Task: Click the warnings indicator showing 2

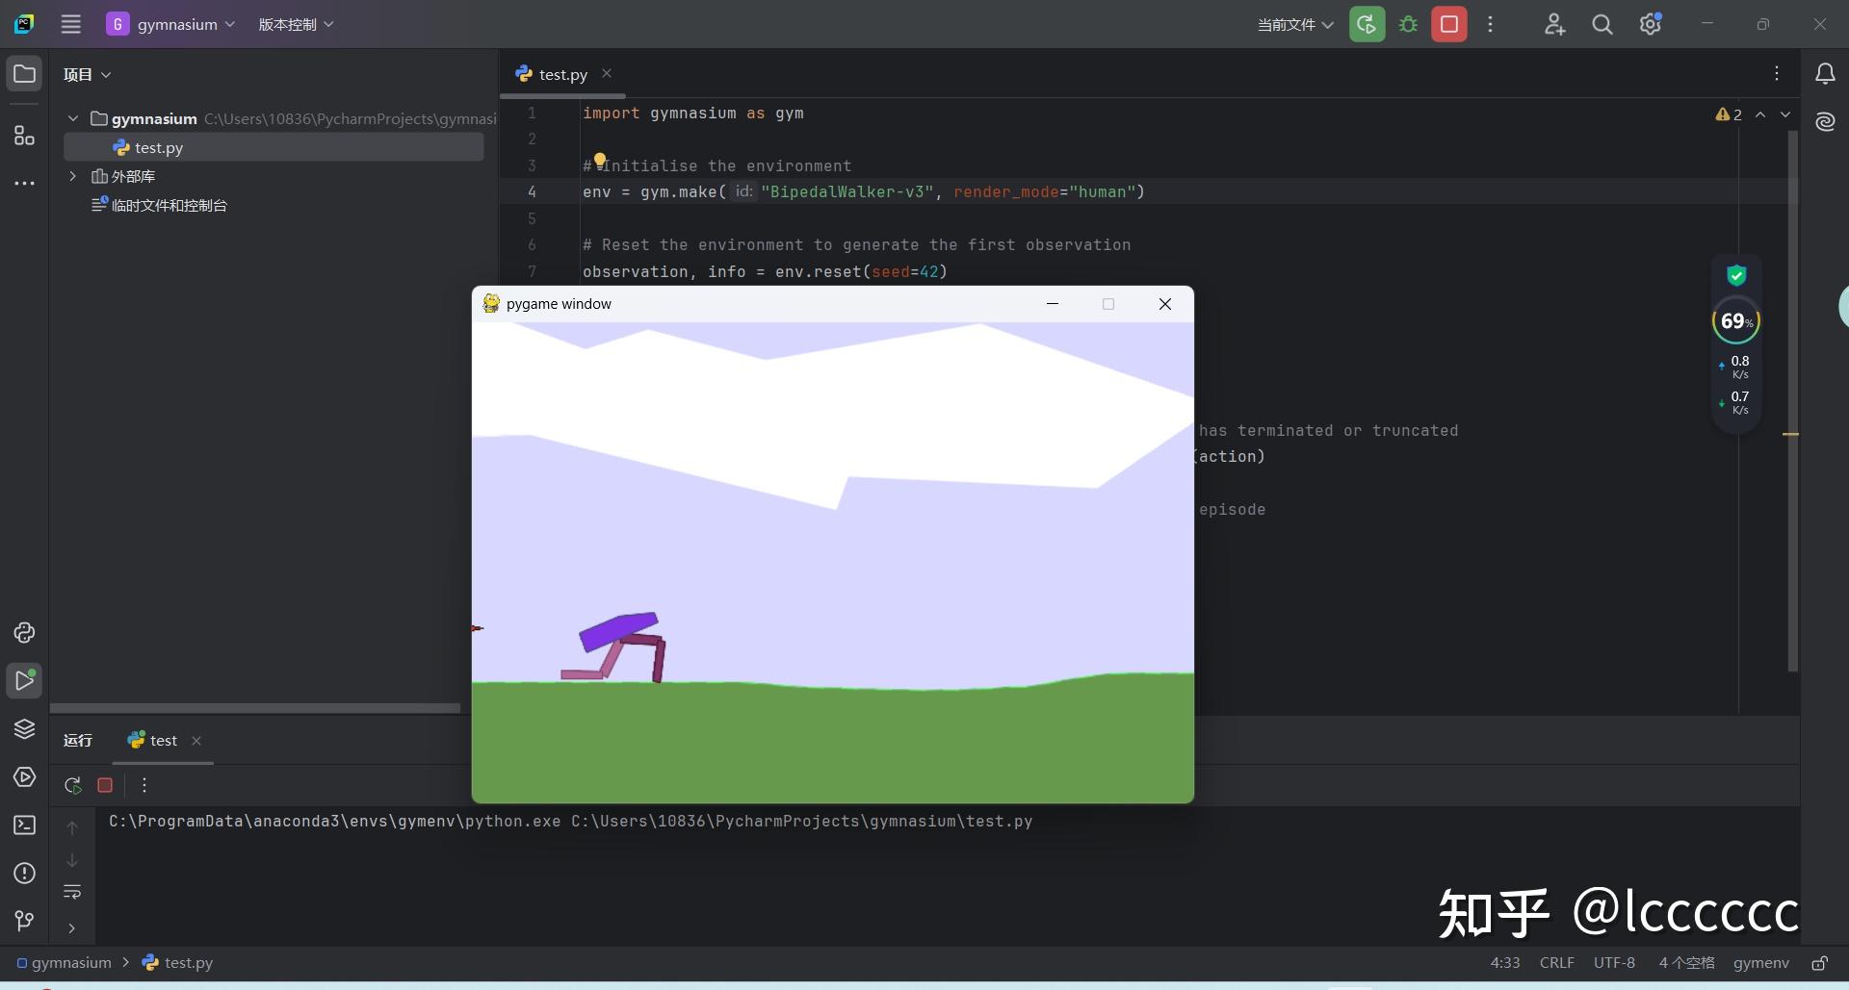Action: (1729, 114)
